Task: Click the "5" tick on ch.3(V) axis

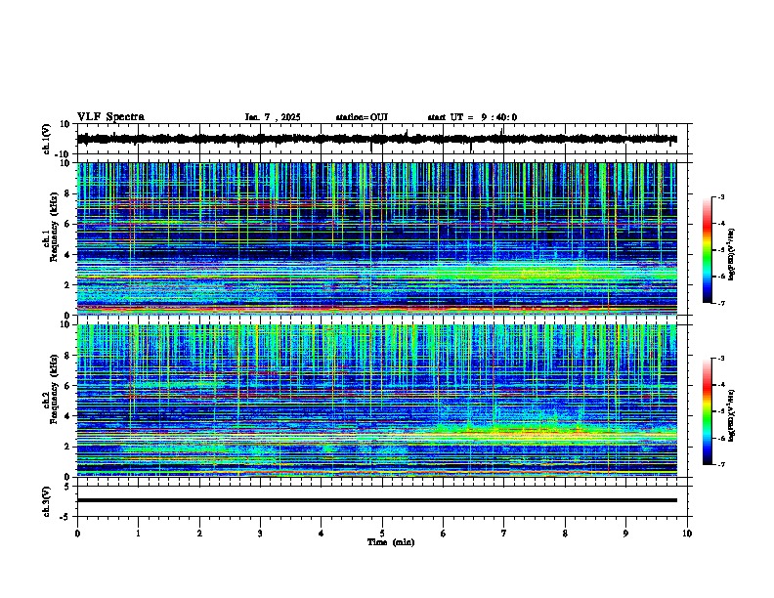Action: coord(67,487)
